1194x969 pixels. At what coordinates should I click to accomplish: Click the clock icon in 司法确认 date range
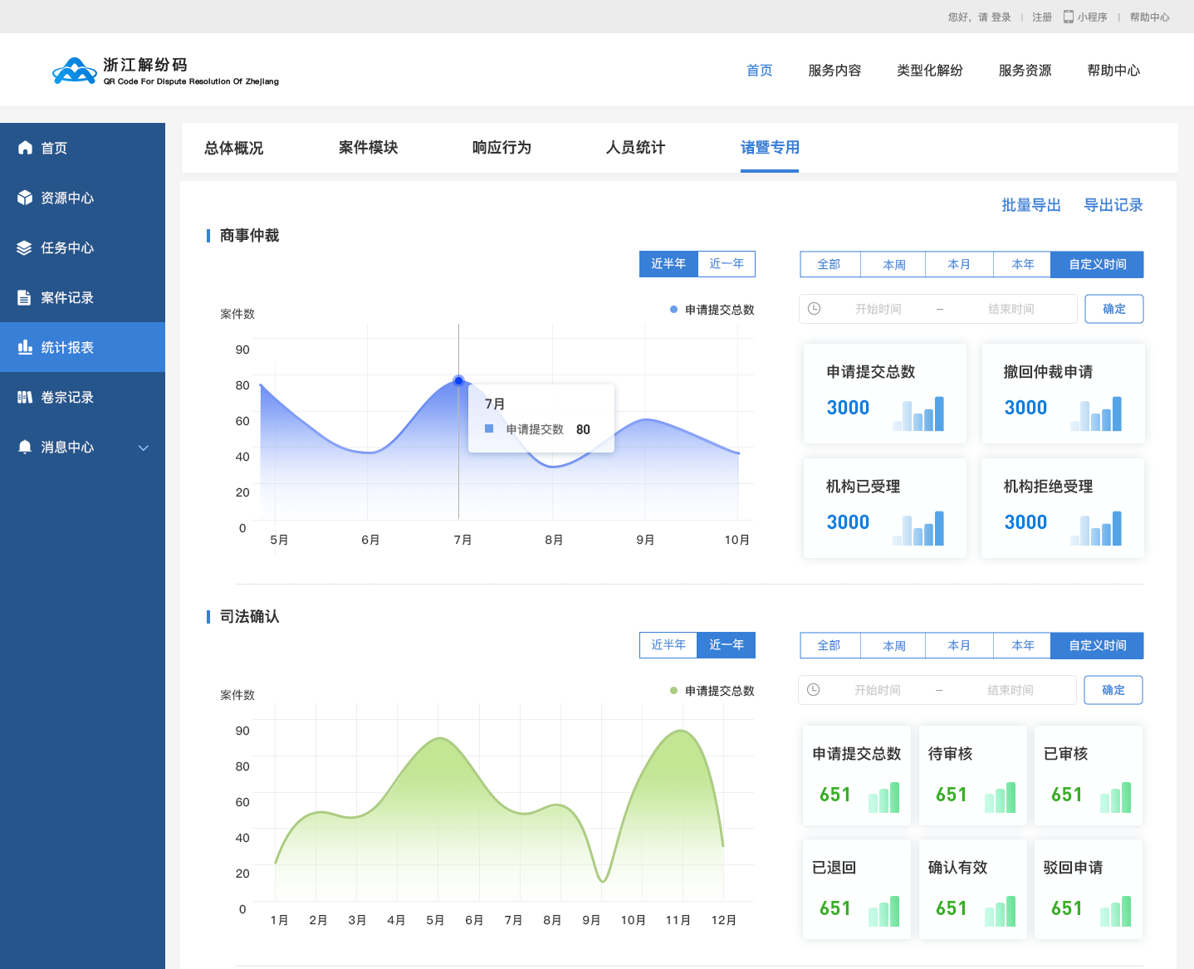pos(814,690)
